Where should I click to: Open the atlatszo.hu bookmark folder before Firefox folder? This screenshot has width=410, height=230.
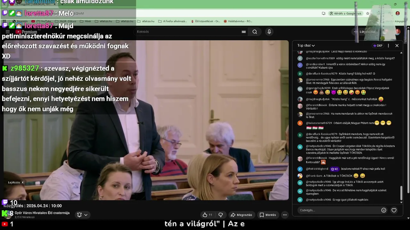(146, 21)
